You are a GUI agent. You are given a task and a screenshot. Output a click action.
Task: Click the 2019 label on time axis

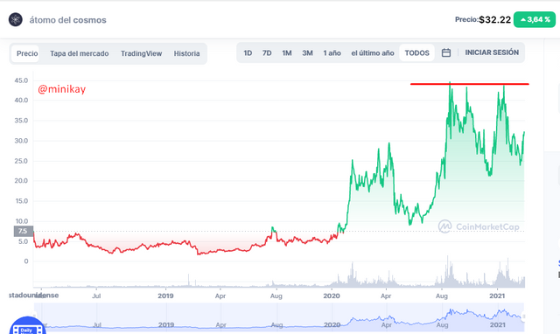[165, 296]
